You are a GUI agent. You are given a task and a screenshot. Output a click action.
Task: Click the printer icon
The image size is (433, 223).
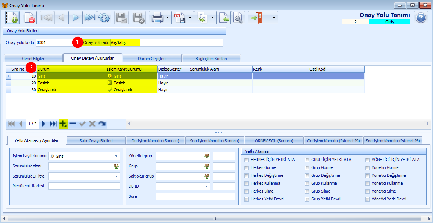point(157,18)
